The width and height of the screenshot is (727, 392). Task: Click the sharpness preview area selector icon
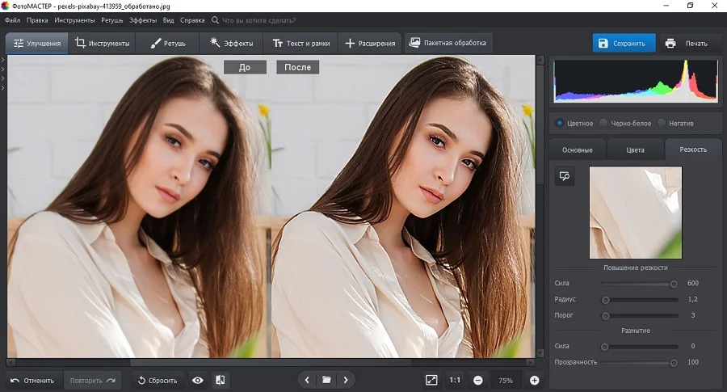tap(565, 176)
